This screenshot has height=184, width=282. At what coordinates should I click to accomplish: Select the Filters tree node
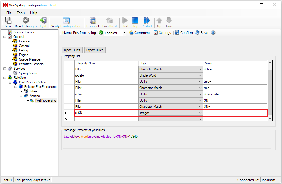coord(34,91)
